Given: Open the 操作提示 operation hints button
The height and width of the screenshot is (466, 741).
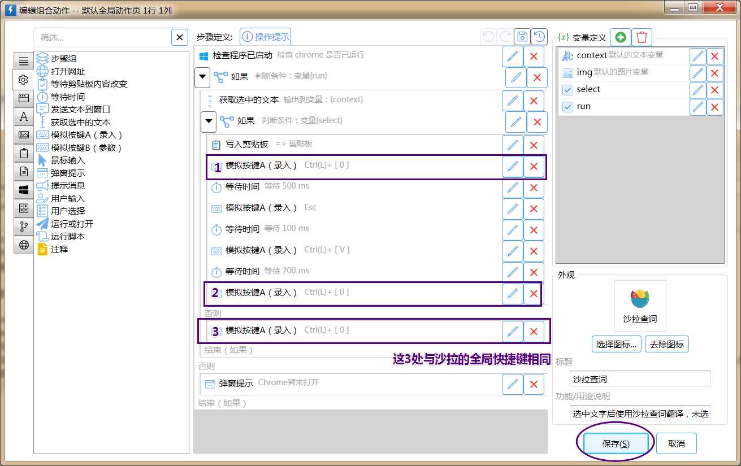Looking at the screenshot, I should click(265, 37).
